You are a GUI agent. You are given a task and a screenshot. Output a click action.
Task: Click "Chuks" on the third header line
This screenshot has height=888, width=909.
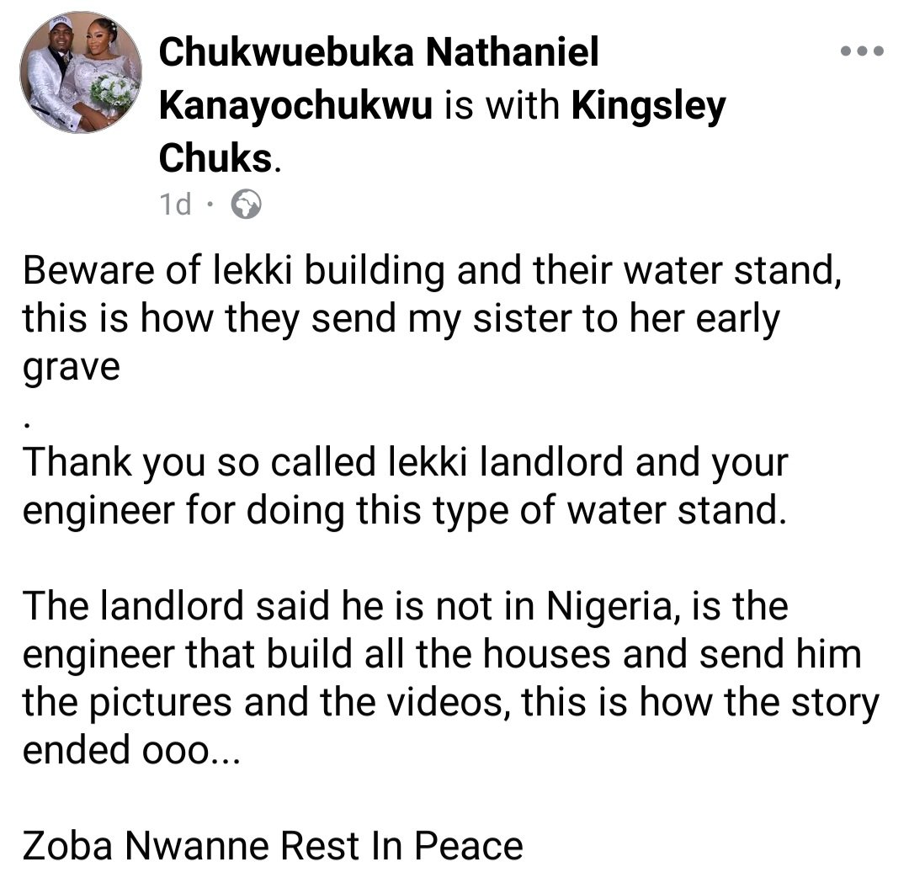215,157
